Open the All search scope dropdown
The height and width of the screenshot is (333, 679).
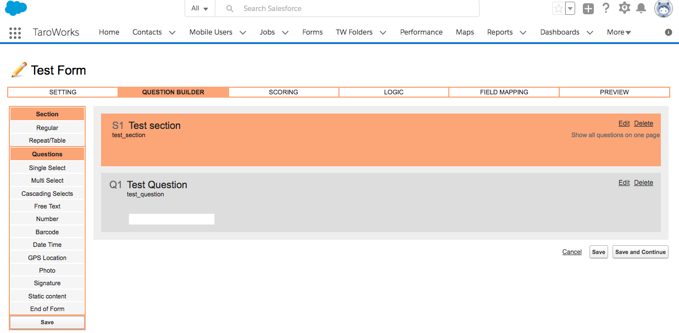pyautogui.click(x=199, y=9)
